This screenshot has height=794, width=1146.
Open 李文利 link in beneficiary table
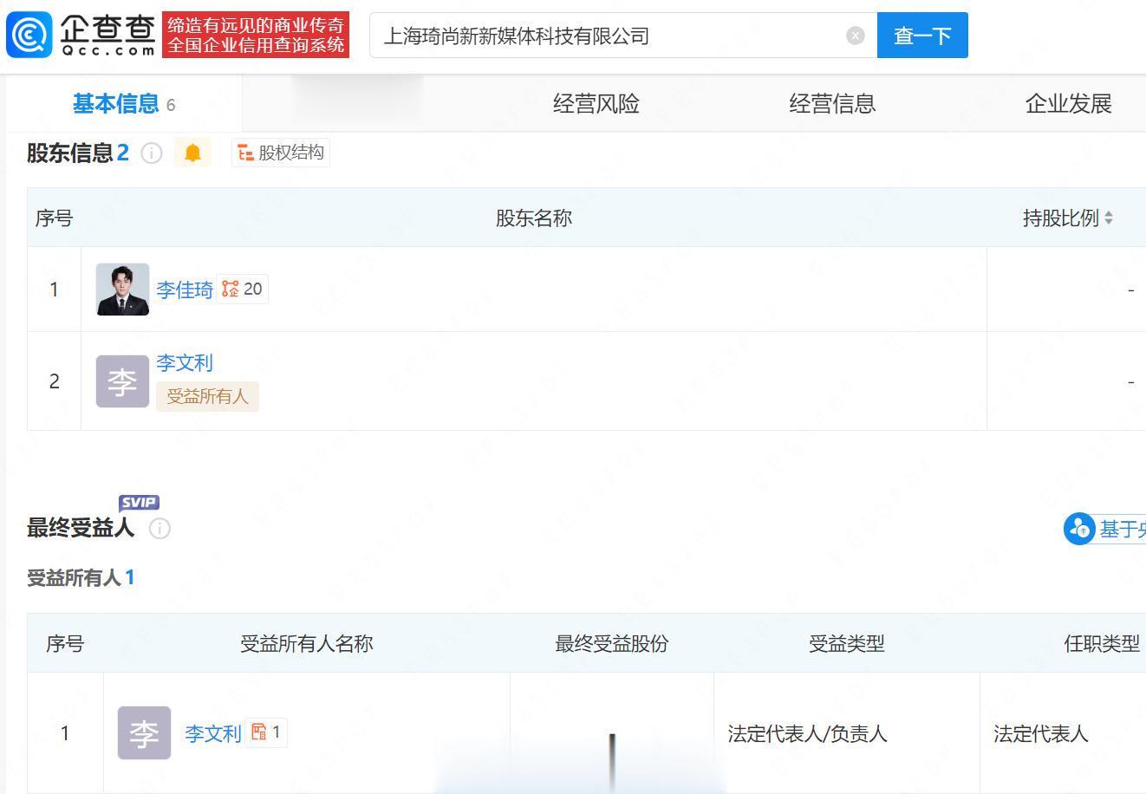click(212, 733)
